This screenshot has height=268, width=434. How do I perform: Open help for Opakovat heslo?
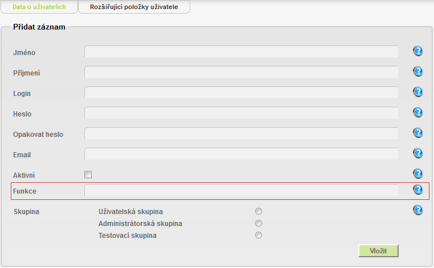(x=418, y=133)
